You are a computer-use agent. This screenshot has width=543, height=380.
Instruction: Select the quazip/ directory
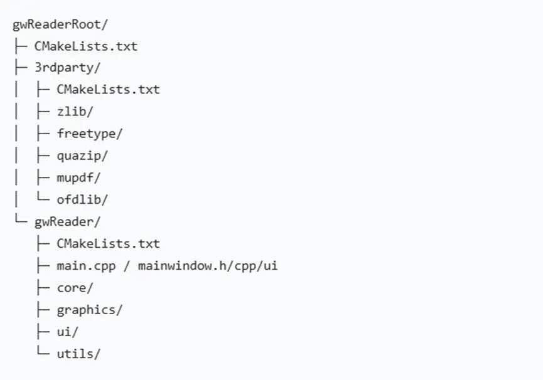(x=82, y=156)
